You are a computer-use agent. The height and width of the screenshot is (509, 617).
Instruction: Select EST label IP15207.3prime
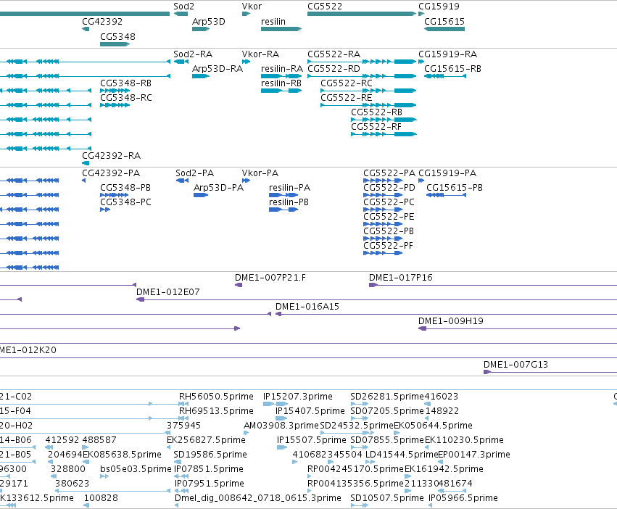pos(298,397)
